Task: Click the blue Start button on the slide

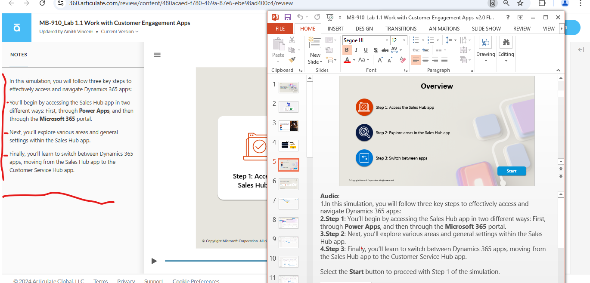Action: point(512,171)
